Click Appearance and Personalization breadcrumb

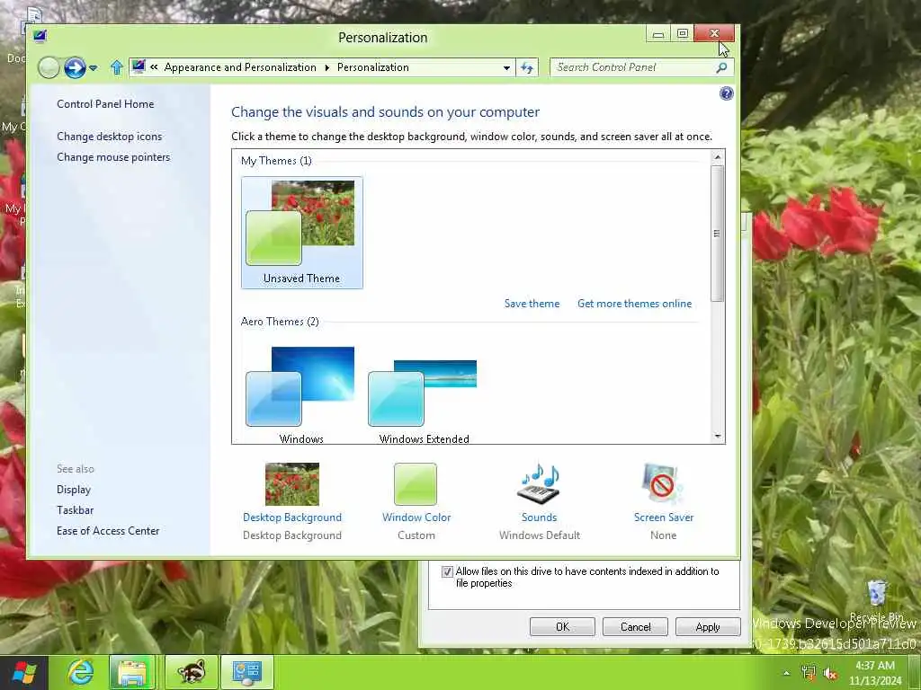coord(240,67)
